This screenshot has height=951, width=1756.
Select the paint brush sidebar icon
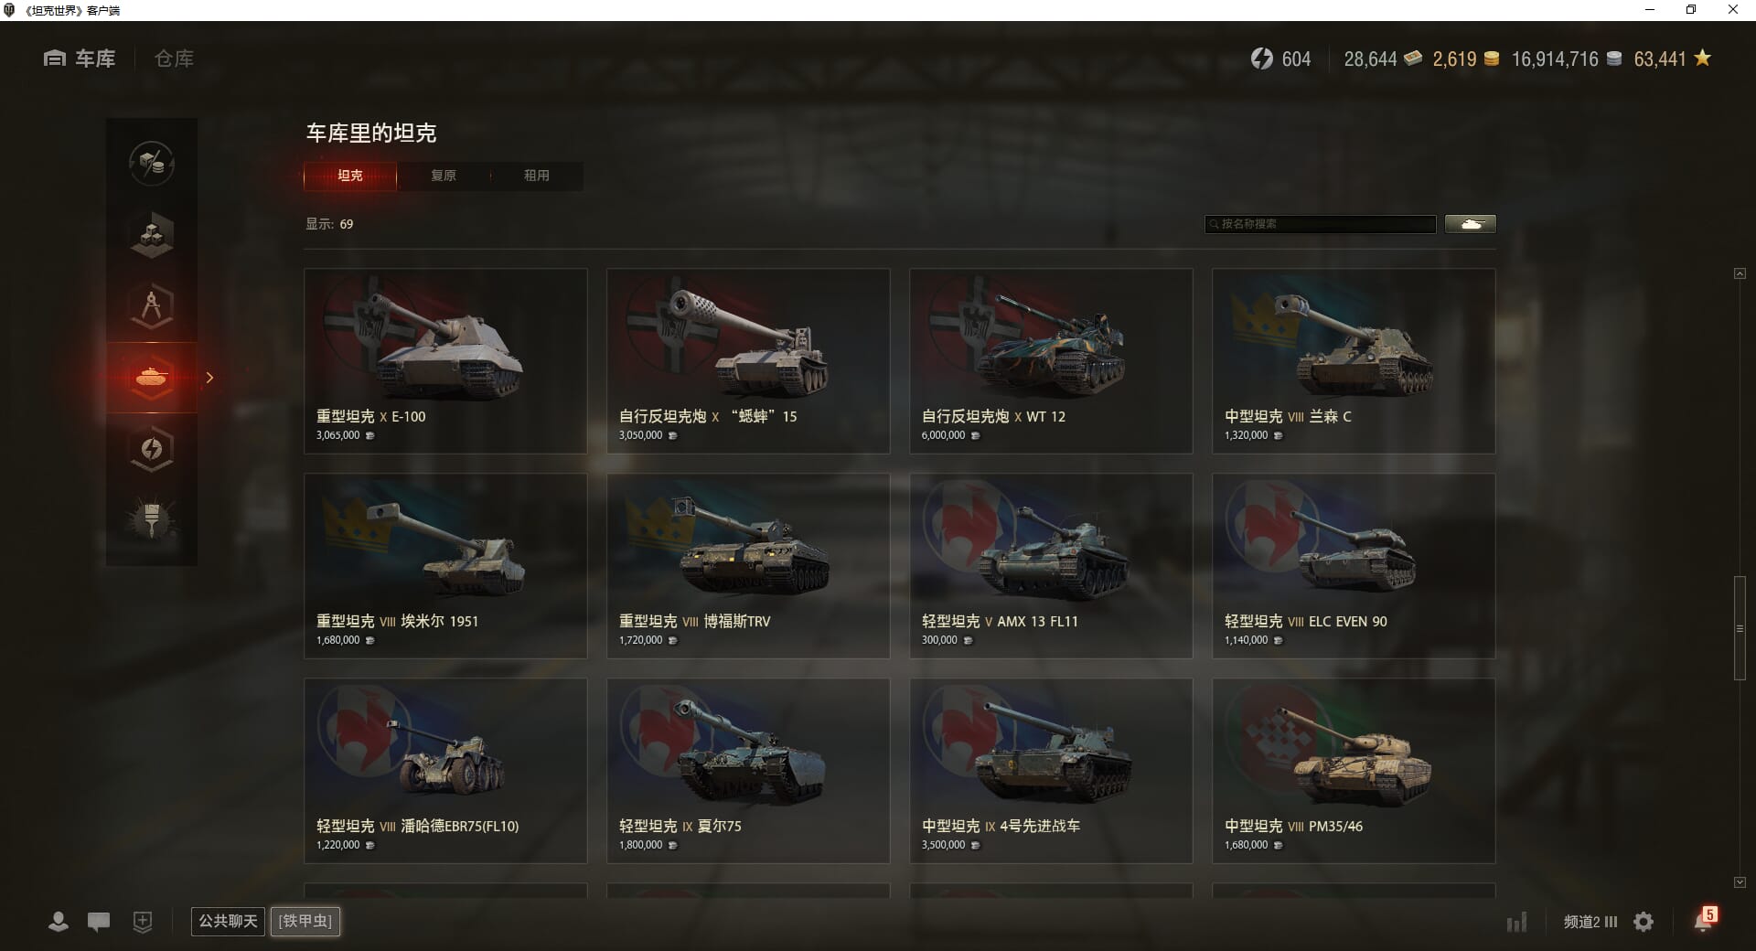[152, 520]
